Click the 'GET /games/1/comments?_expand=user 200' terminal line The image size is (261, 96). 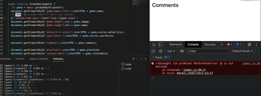[34, 80]
